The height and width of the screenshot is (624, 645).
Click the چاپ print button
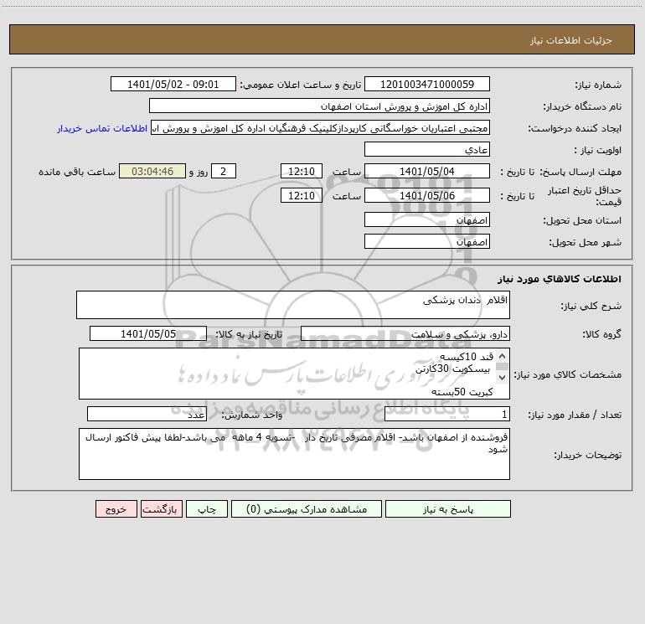coord(207,509)
